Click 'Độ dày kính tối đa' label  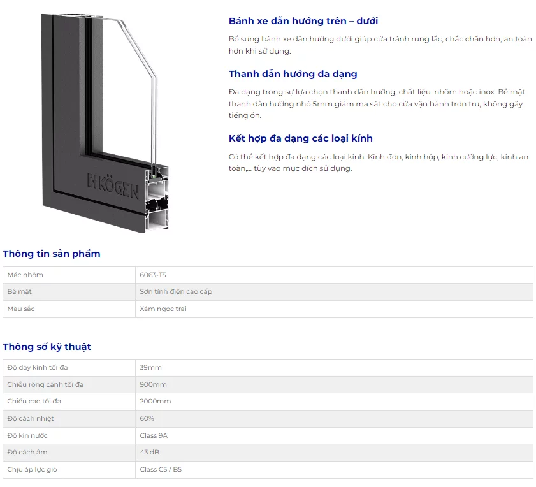(x=38, y=368)
